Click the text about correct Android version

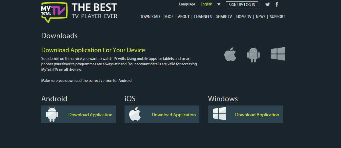click(x=86, y=80)
